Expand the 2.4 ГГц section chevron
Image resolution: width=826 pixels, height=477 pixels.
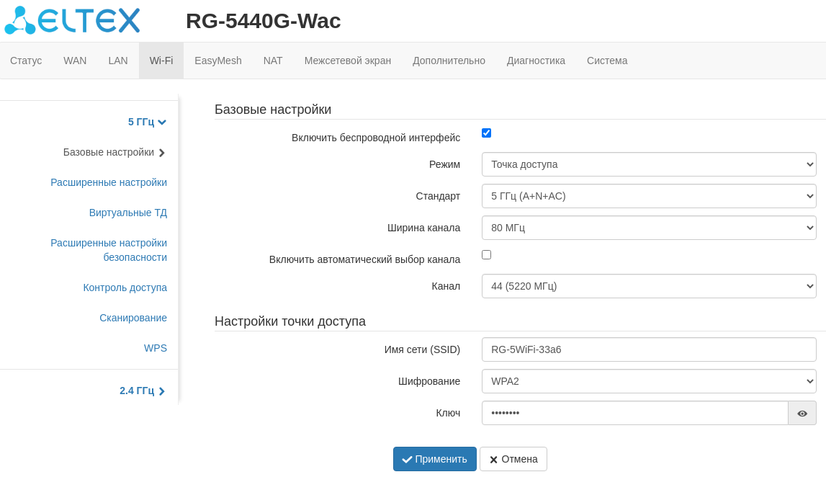tap(162, 391)
